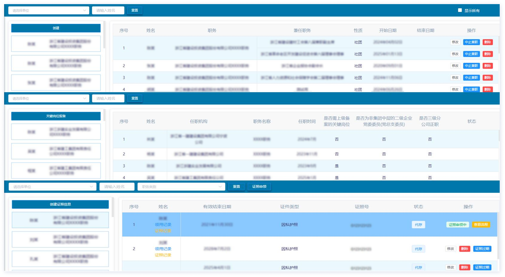The image size is (505, 277).
Task: Click 中止兼职 in part-time row 2
Action: [x=471, y=66]
